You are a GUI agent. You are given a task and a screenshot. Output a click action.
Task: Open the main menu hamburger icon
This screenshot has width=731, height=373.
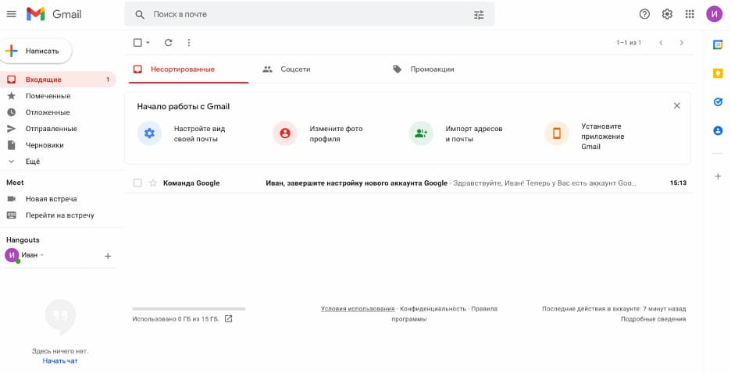11,14
